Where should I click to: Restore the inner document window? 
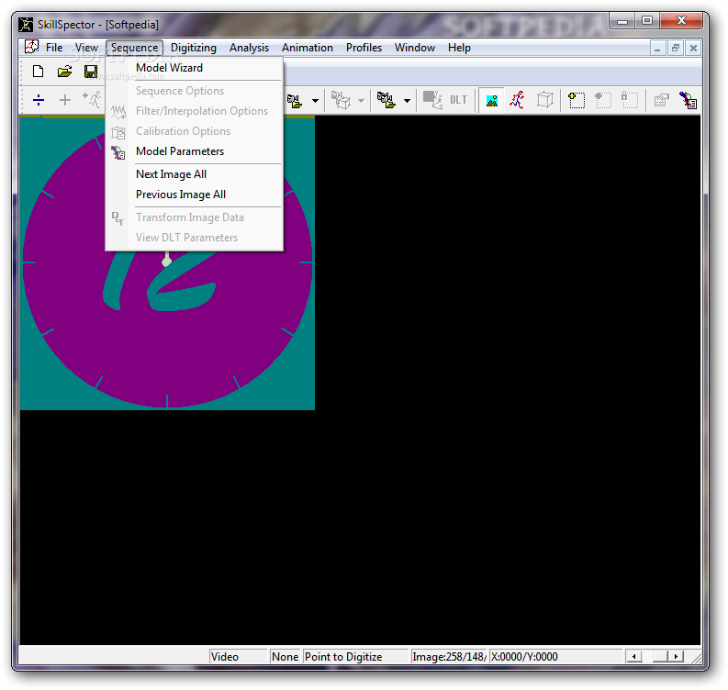pyautogui.click(x=675, y=48)
